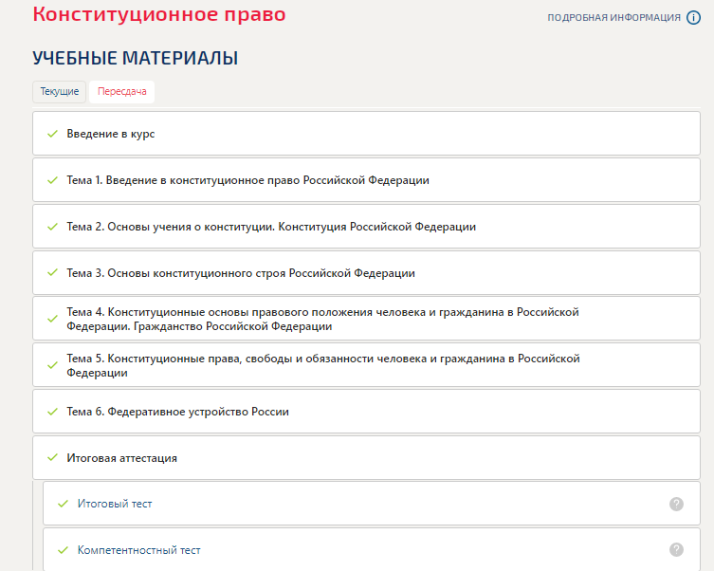Screen dimensions: 714x571
Task: Switch to the Пересдача tab
Action: point(122,91)
